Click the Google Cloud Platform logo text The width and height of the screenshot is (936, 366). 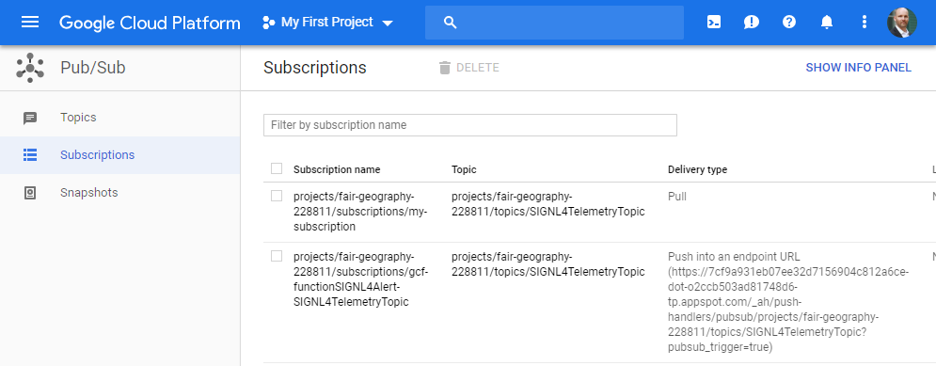(150, 23)
